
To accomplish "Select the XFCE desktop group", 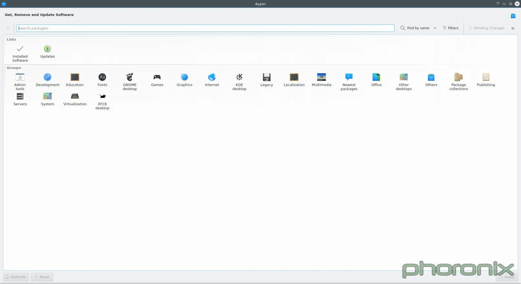I will click(x=102, y=101).
